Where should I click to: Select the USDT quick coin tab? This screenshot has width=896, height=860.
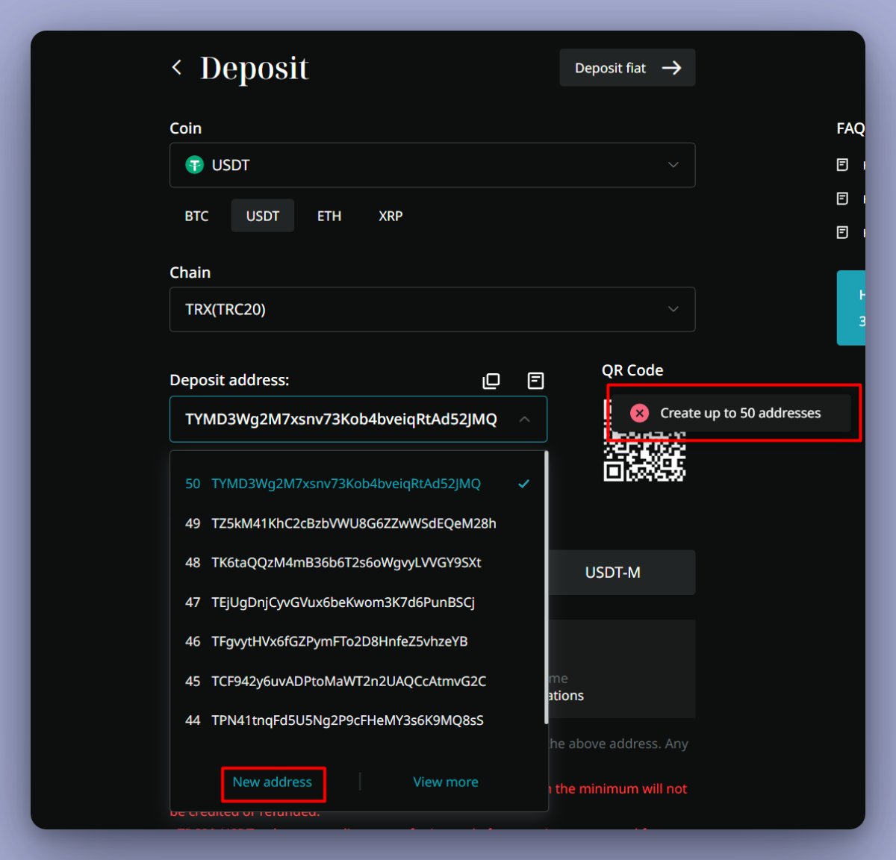pos(263,216)
